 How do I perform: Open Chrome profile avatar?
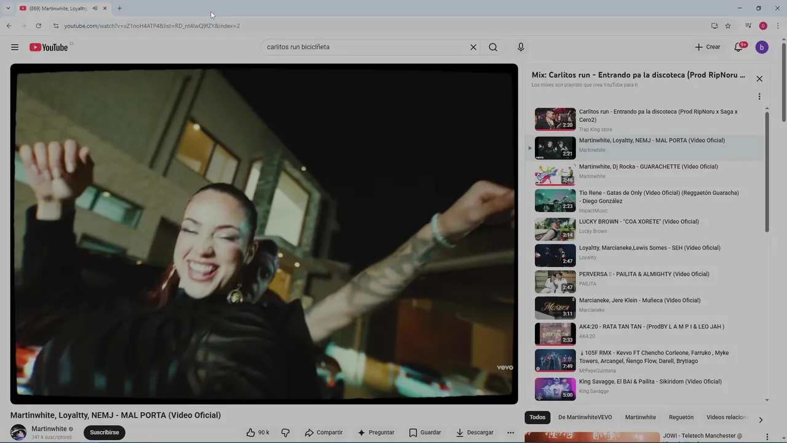[x=763, y=26]
